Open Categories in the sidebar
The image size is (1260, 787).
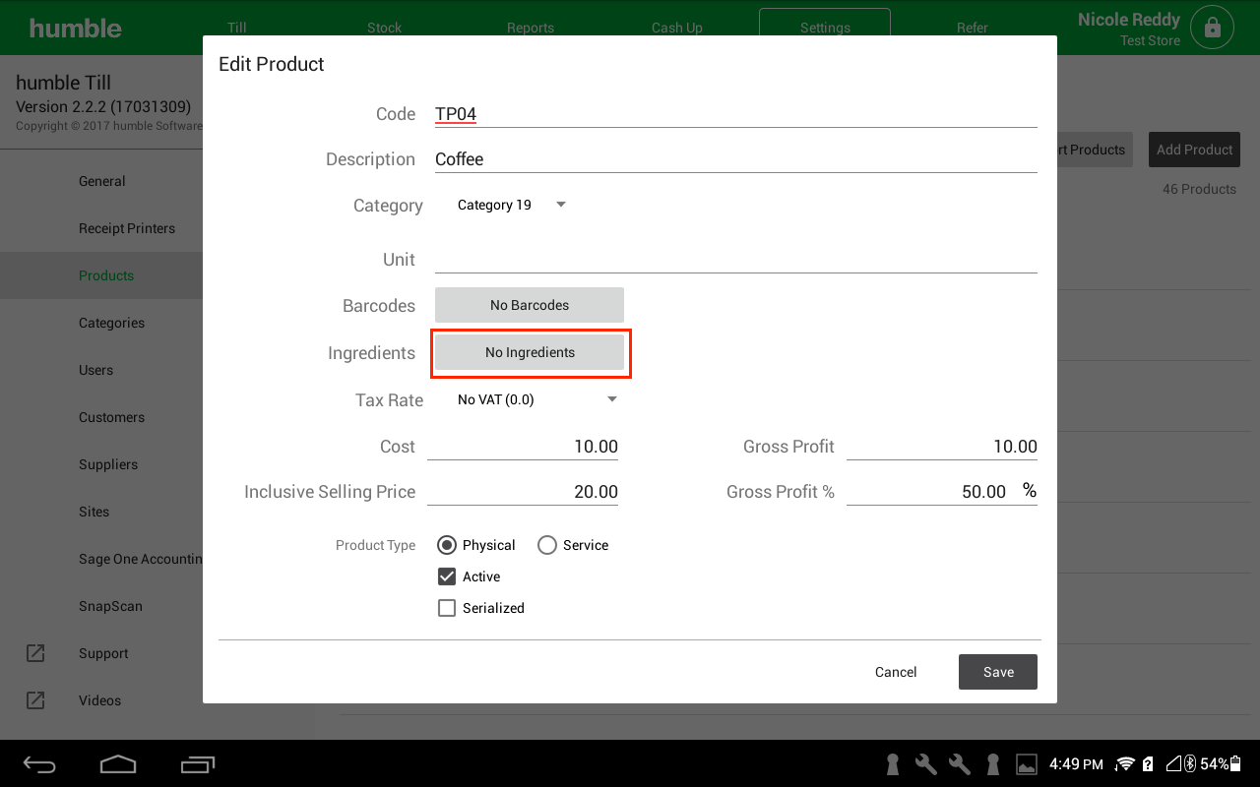click(101, 323)
